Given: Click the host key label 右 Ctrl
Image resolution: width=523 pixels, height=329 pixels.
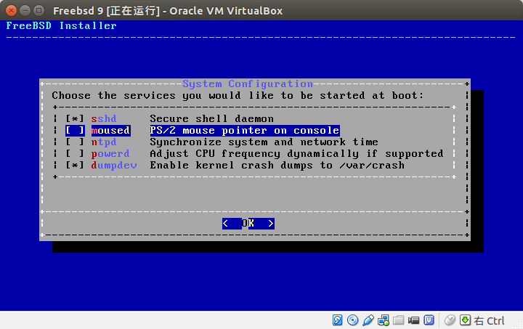Looking at the screenshot, I should coord(489,321).
